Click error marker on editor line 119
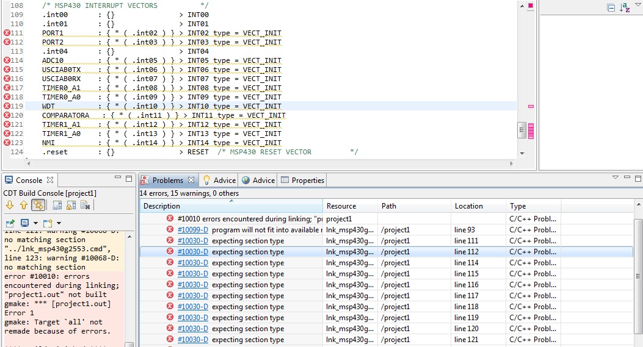The image size is (643, 347). [x=7, y=106]
